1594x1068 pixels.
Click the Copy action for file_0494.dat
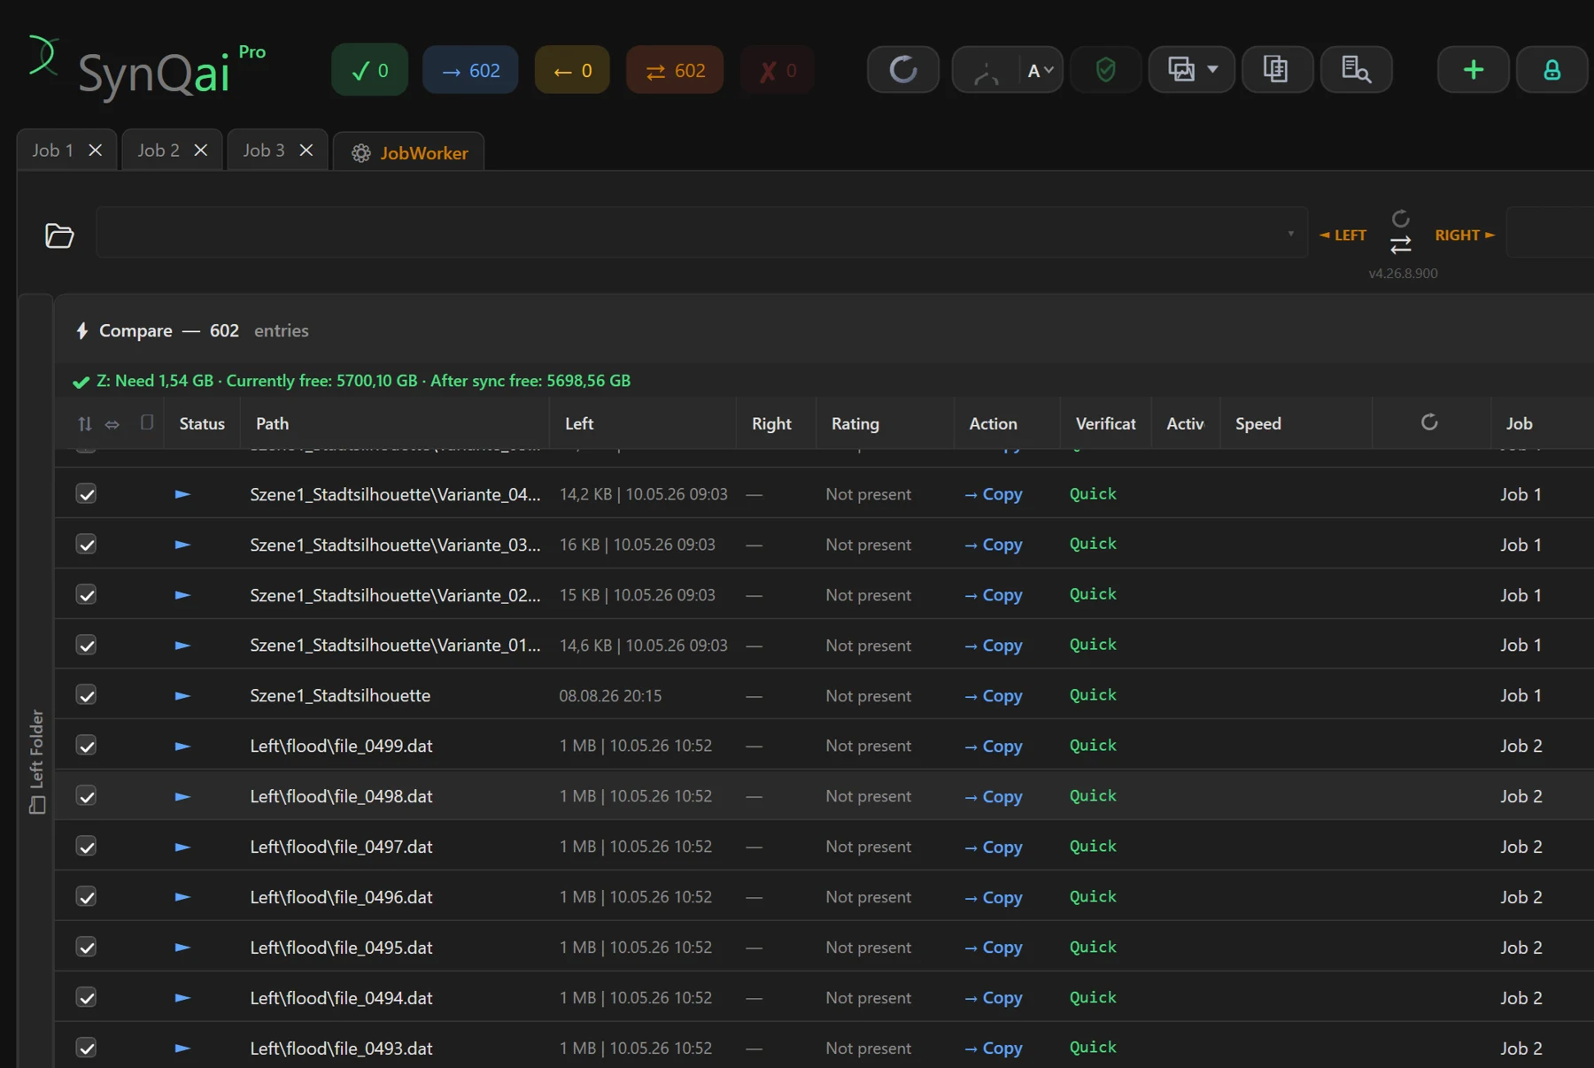coord(993,998)
